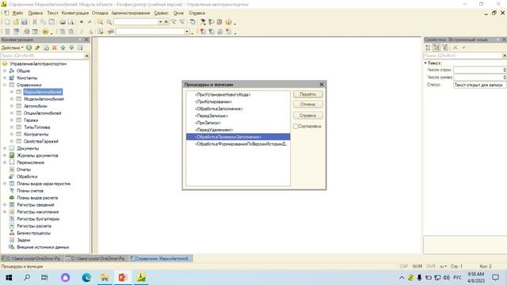Click the Отмена button

[308, 104]
